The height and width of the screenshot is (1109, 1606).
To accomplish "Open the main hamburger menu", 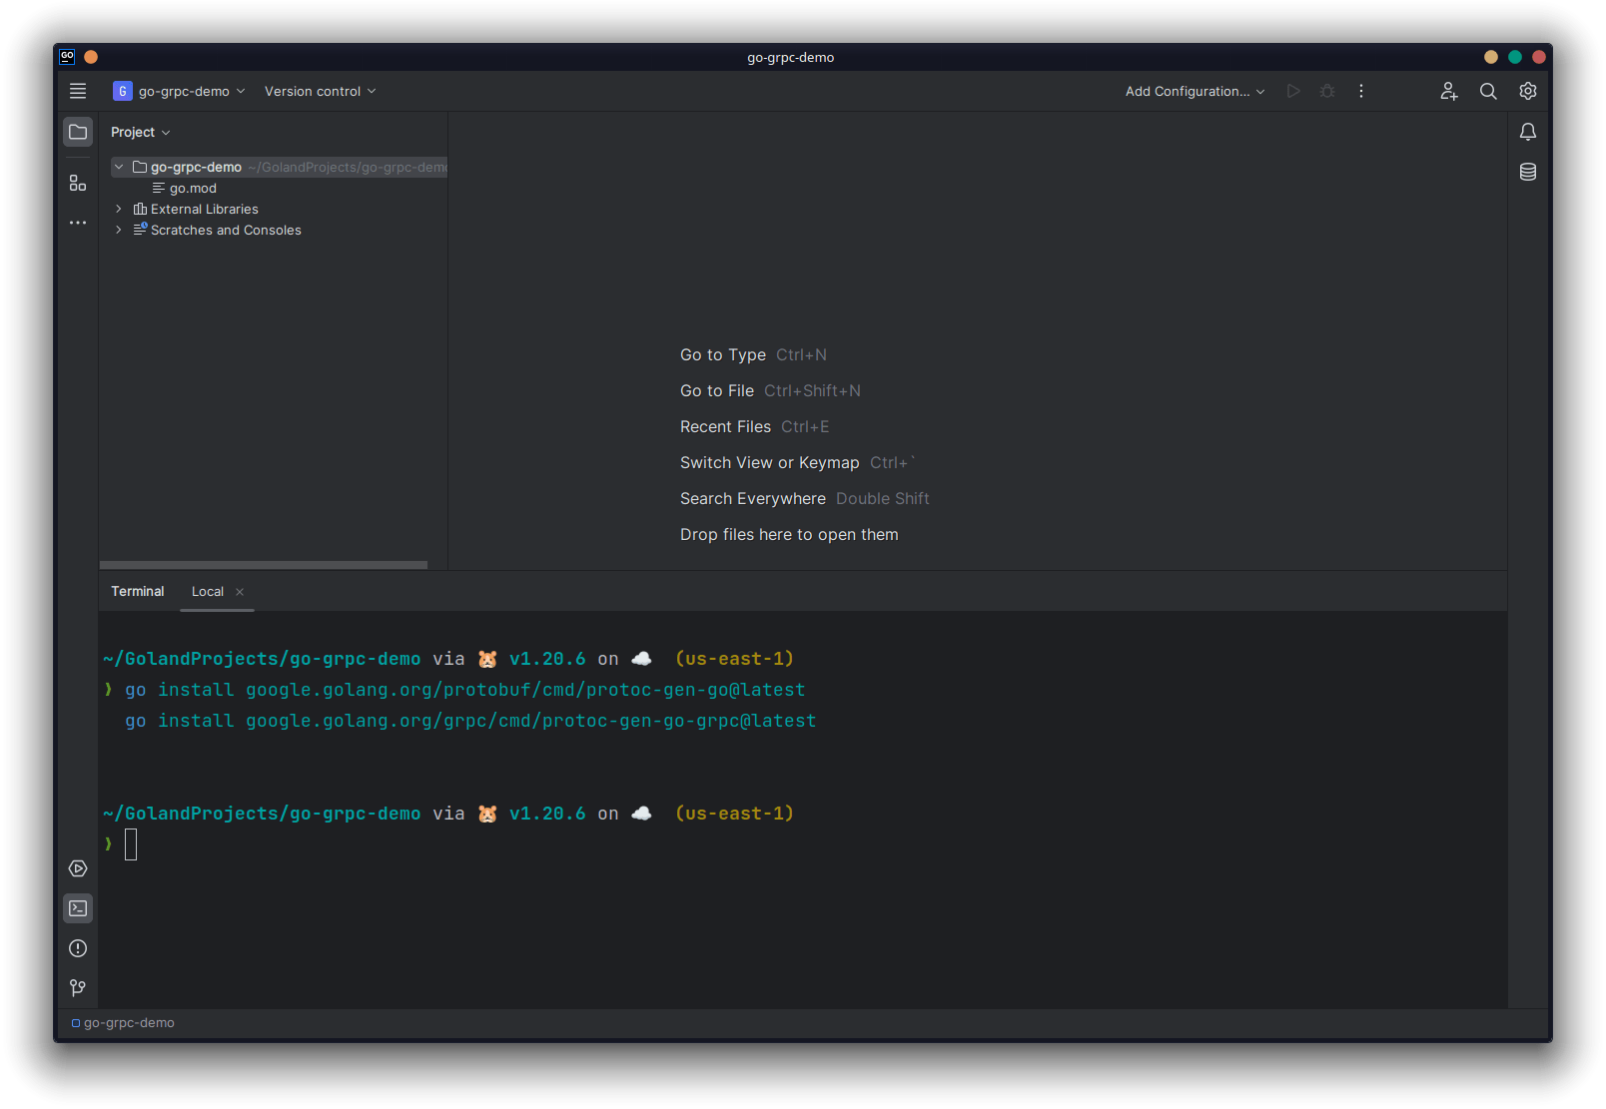I will (x=78, y=91).
